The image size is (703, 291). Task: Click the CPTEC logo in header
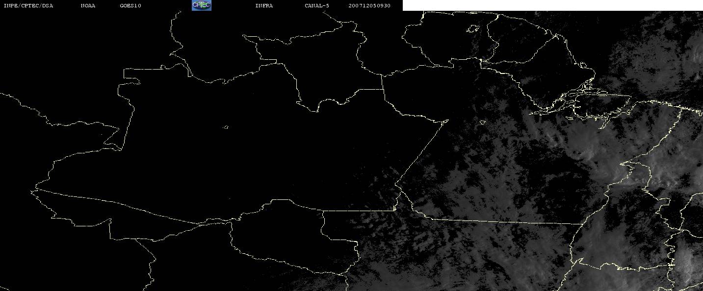tap(201, 5)
